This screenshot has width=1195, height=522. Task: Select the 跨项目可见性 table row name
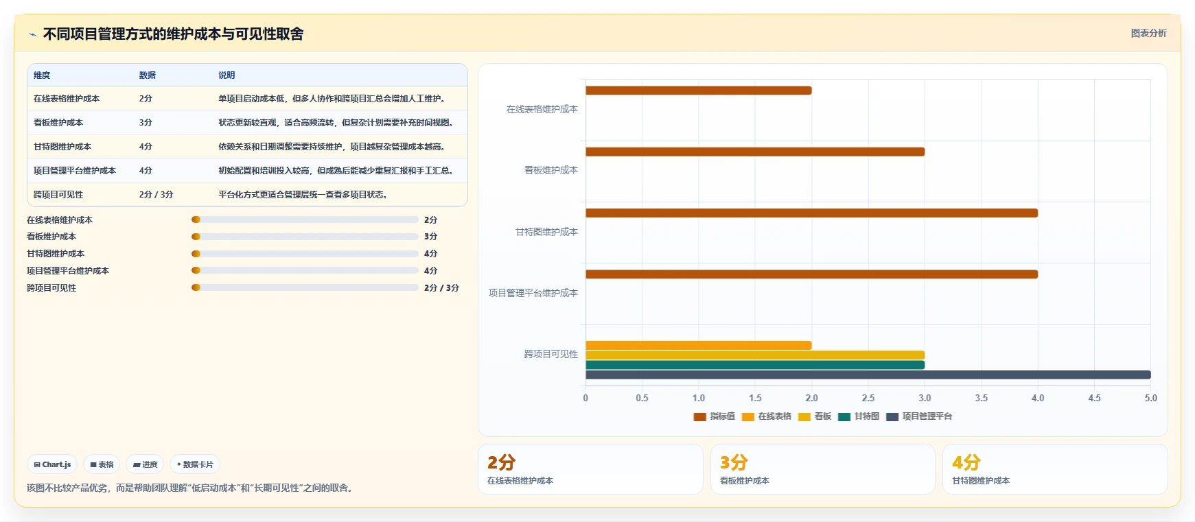click(58, 195)
